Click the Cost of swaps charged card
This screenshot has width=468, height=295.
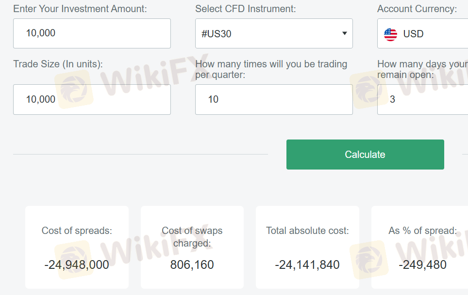click(x=192, y=247)
